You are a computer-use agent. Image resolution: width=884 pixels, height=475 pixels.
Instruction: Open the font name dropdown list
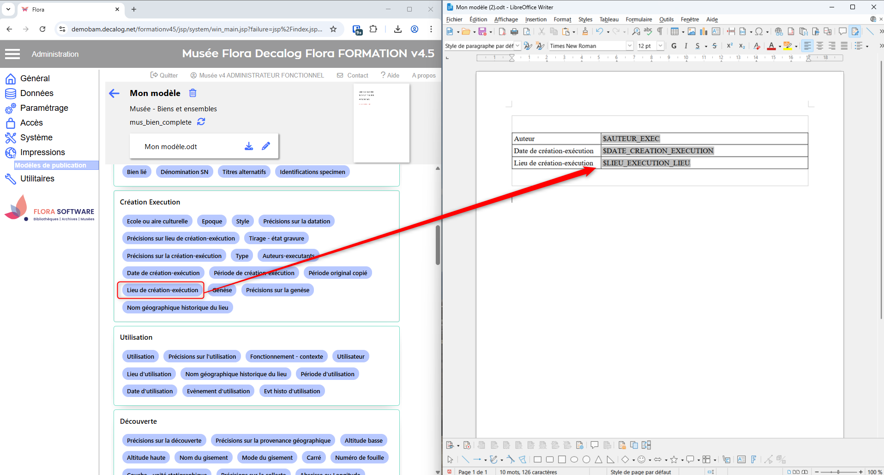[630, 46]
